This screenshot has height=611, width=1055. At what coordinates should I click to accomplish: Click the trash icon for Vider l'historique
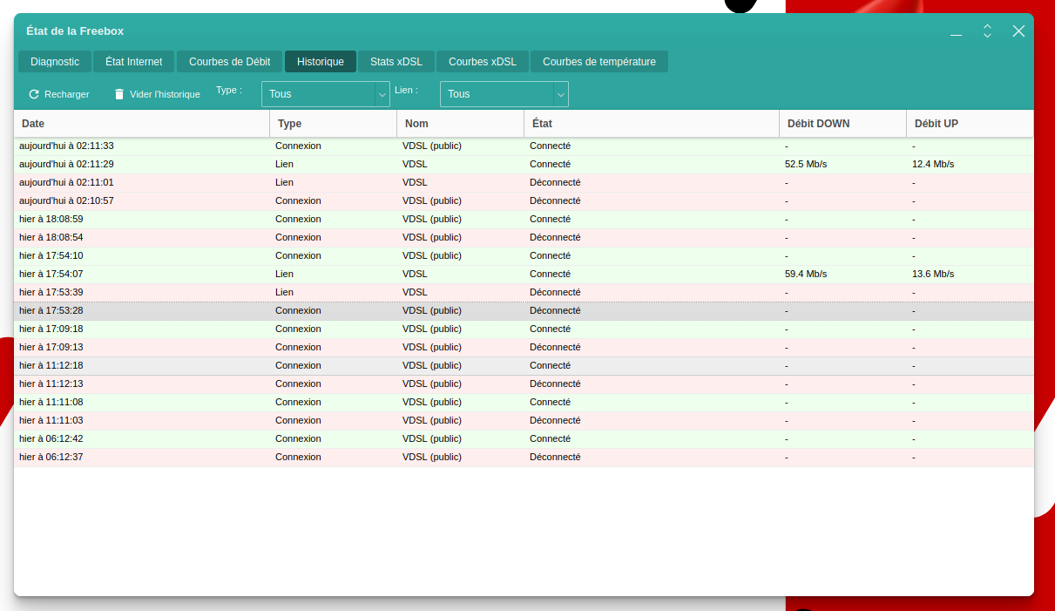pos(119,94)
